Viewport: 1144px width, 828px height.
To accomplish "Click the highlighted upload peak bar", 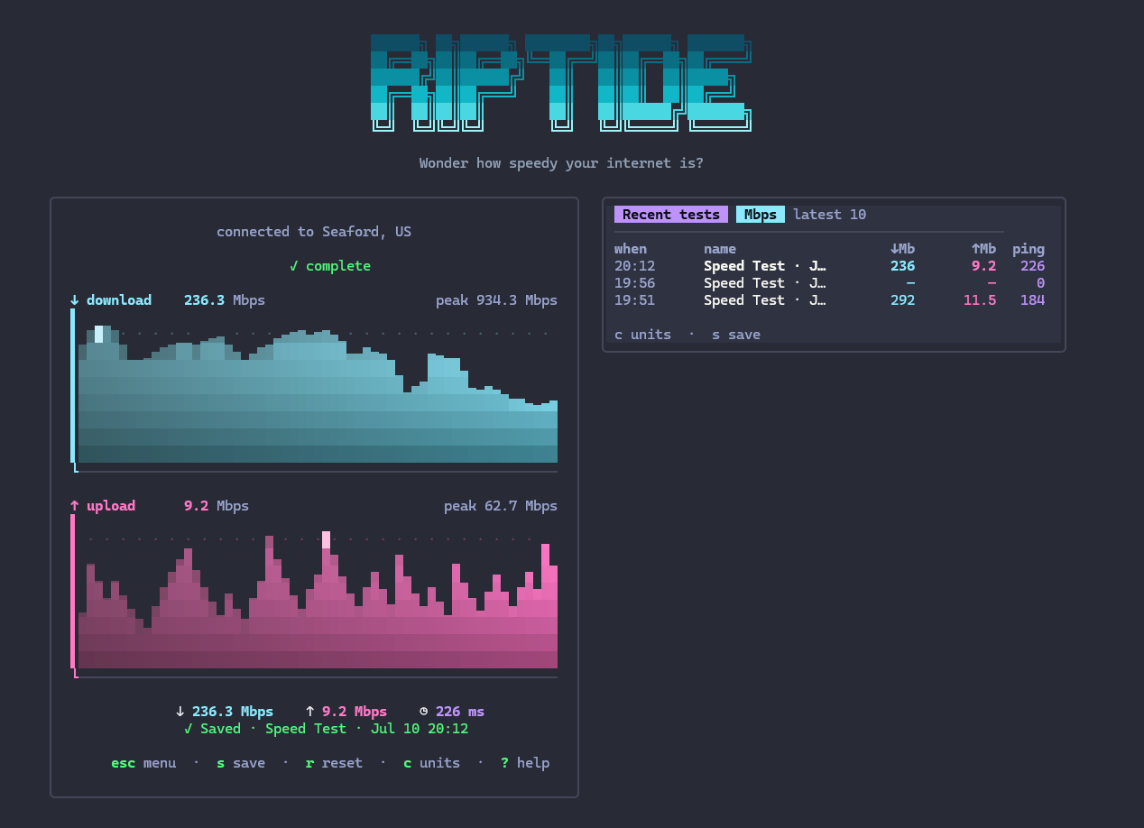I will 326,540.
